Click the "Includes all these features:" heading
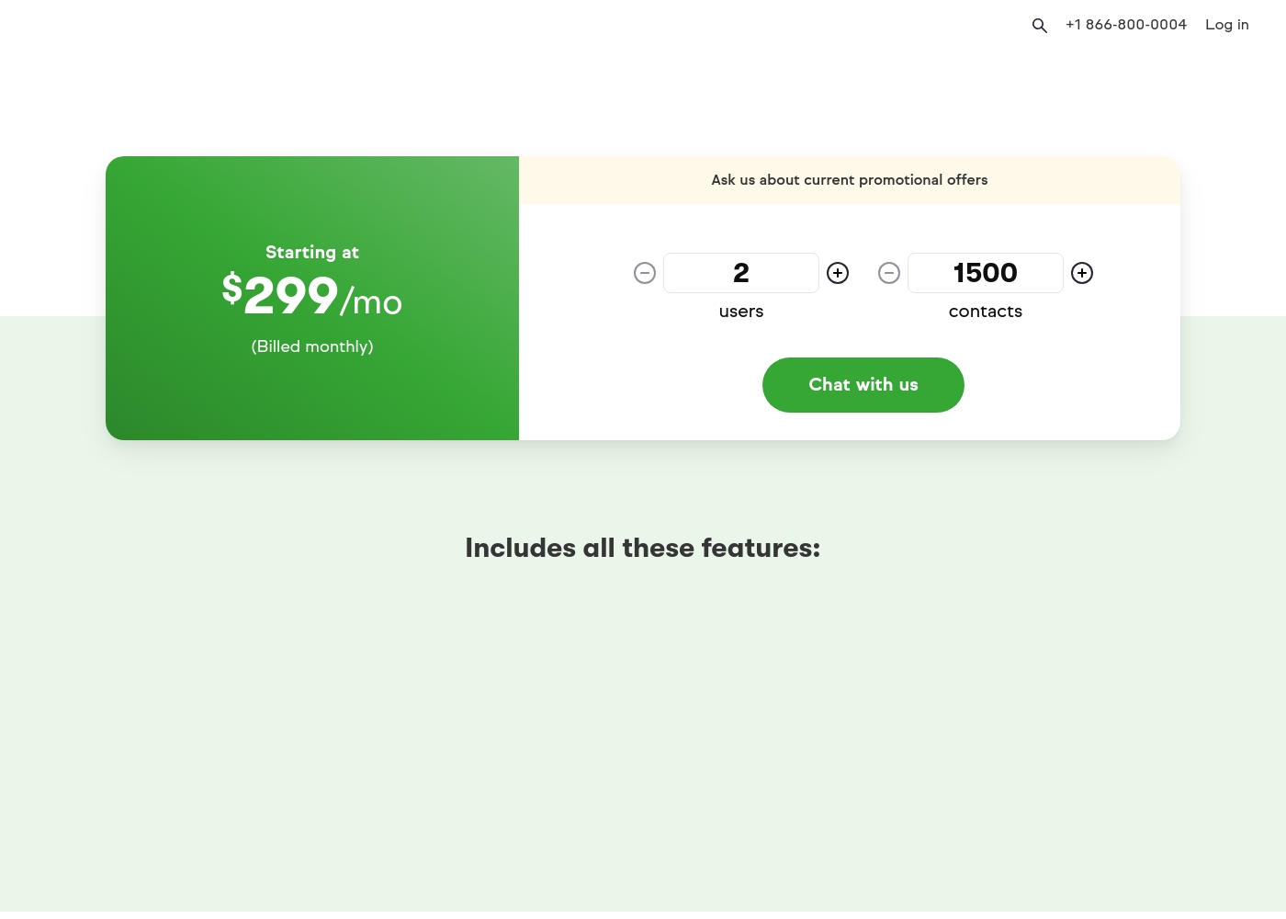Screen dimensions: 1286x919 pyautogui.click(x=643, y=548)
